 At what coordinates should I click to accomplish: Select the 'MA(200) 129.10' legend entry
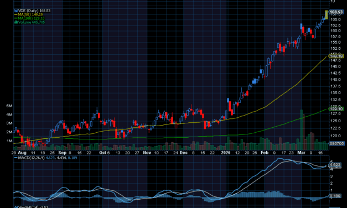coord(29,18)
